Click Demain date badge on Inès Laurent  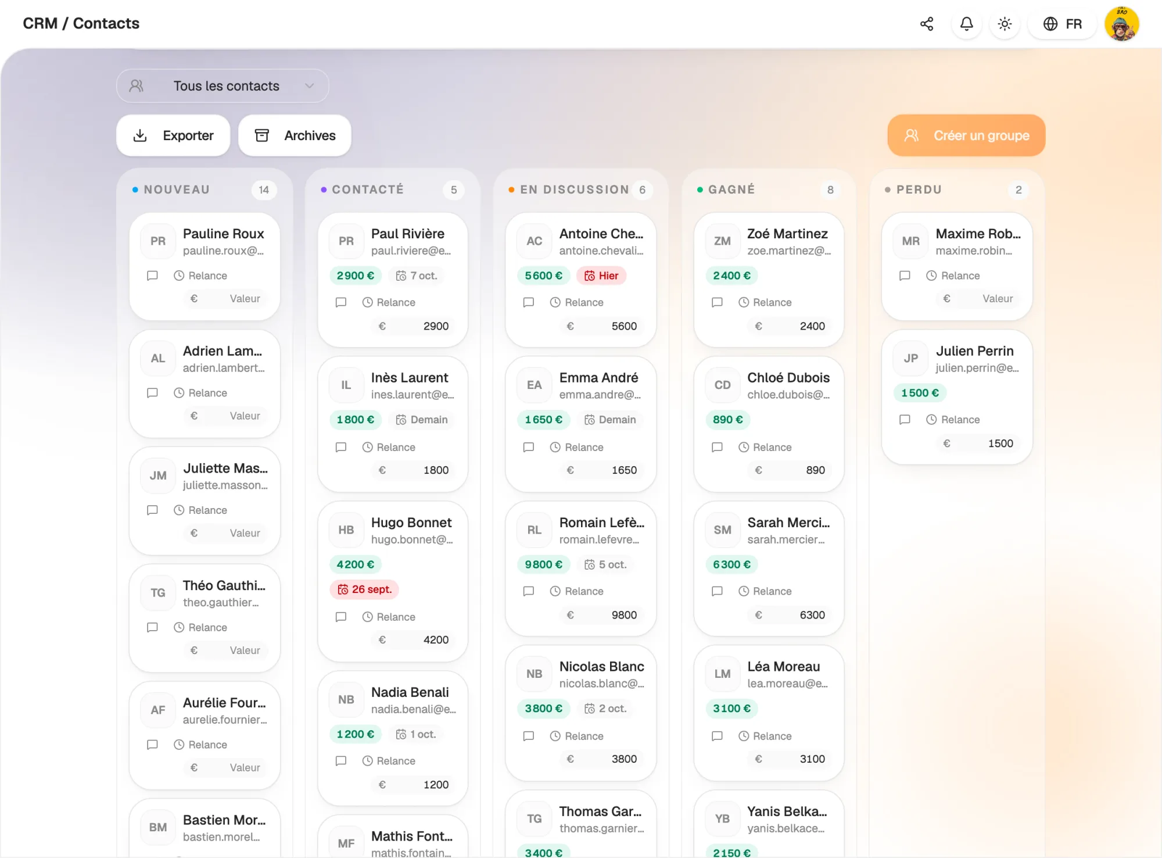(422, 420)
